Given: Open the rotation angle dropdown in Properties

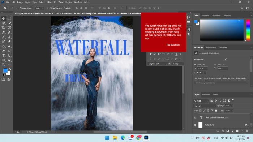Looking at the screenshot, I should click(x=205, y=73).
